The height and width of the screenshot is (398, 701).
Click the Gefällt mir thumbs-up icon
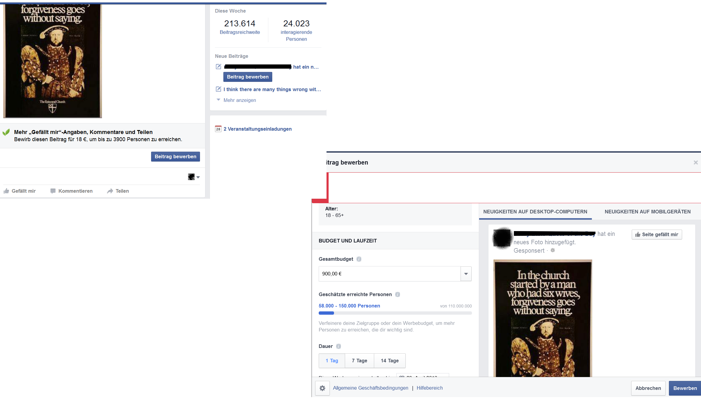click(x=6, y=191)
